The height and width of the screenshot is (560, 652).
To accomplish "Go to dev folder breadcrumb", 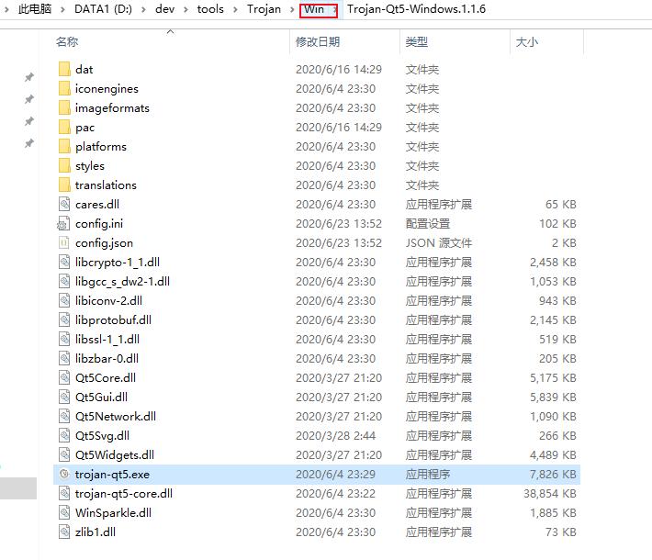I will pyautogui.click(x=164, y=9).
